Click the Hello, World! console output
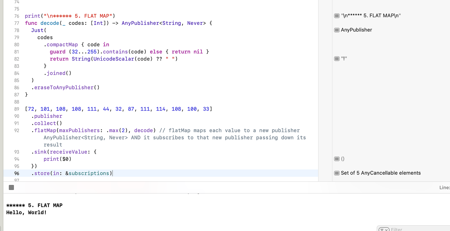The height and width of the screenshot is (231, 450). click(27, 212)
